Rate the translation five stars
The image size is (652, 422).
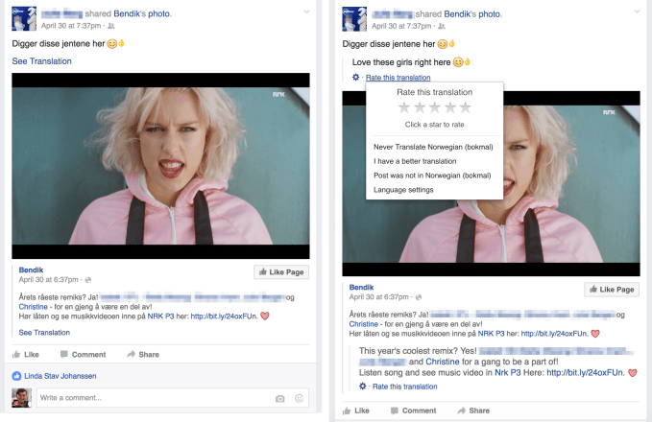click(466, 108)
